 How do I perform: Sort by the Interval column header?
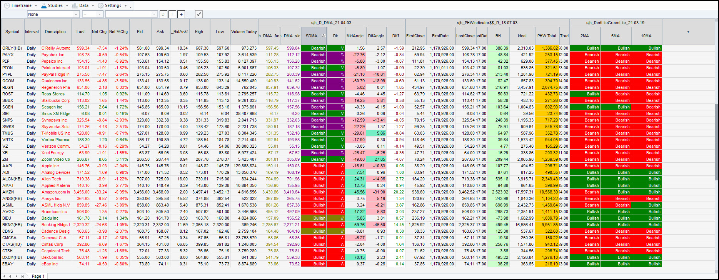(32, 32)
